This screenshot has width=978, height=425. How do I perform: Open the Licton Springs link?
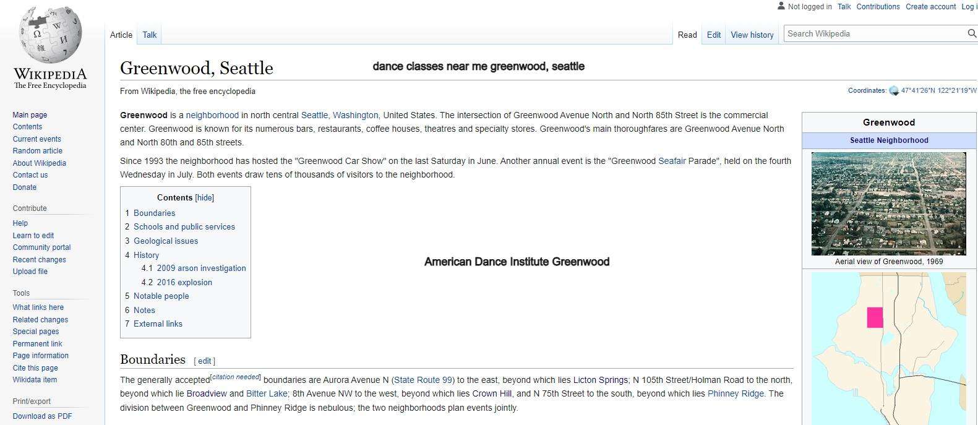(601, 380)
